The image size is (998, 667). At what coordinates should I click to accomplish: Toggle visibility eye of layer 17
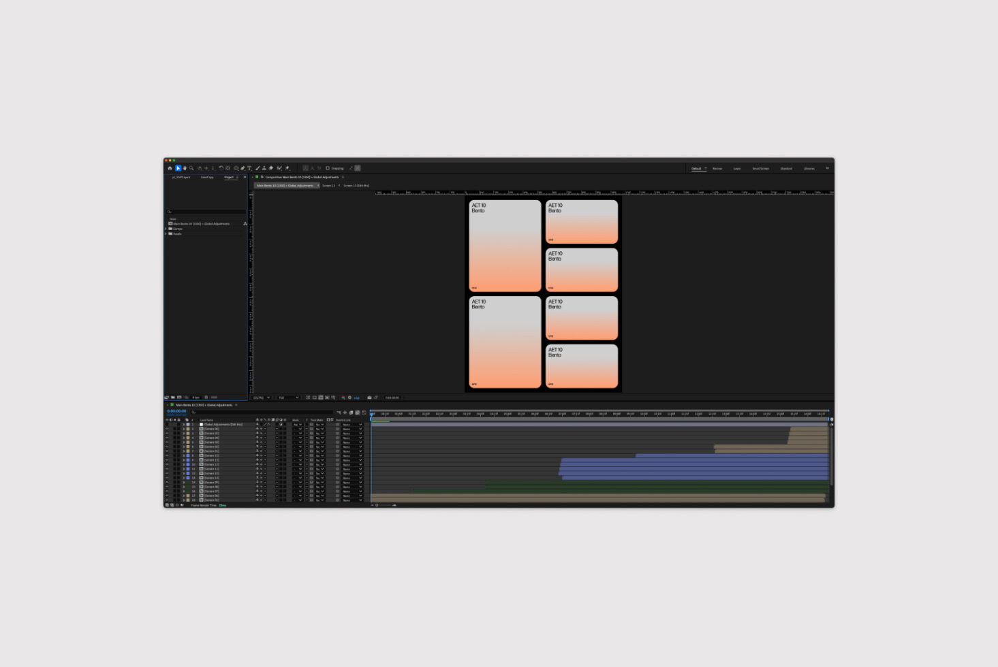tap(167, 495)
